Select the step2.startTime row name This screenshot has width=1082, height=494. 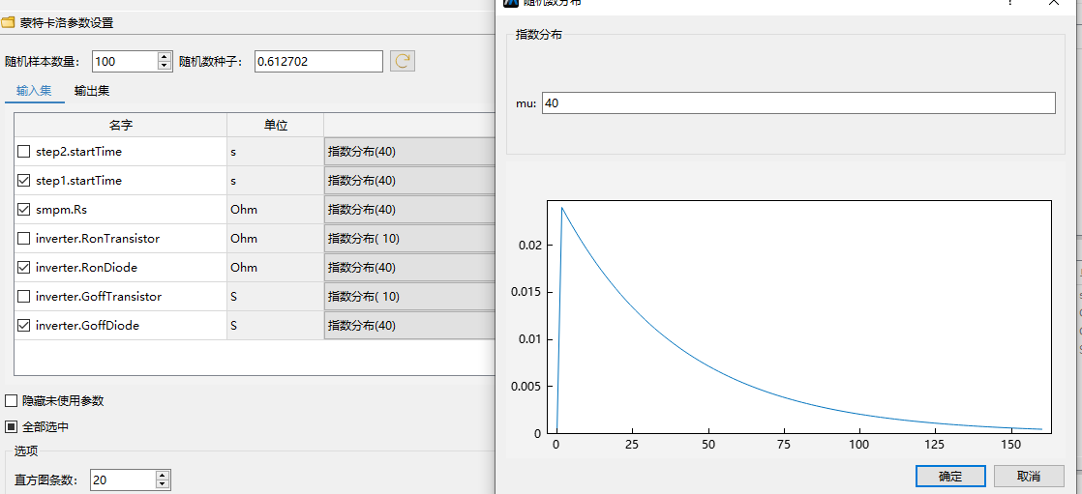(x=78, y=152)
